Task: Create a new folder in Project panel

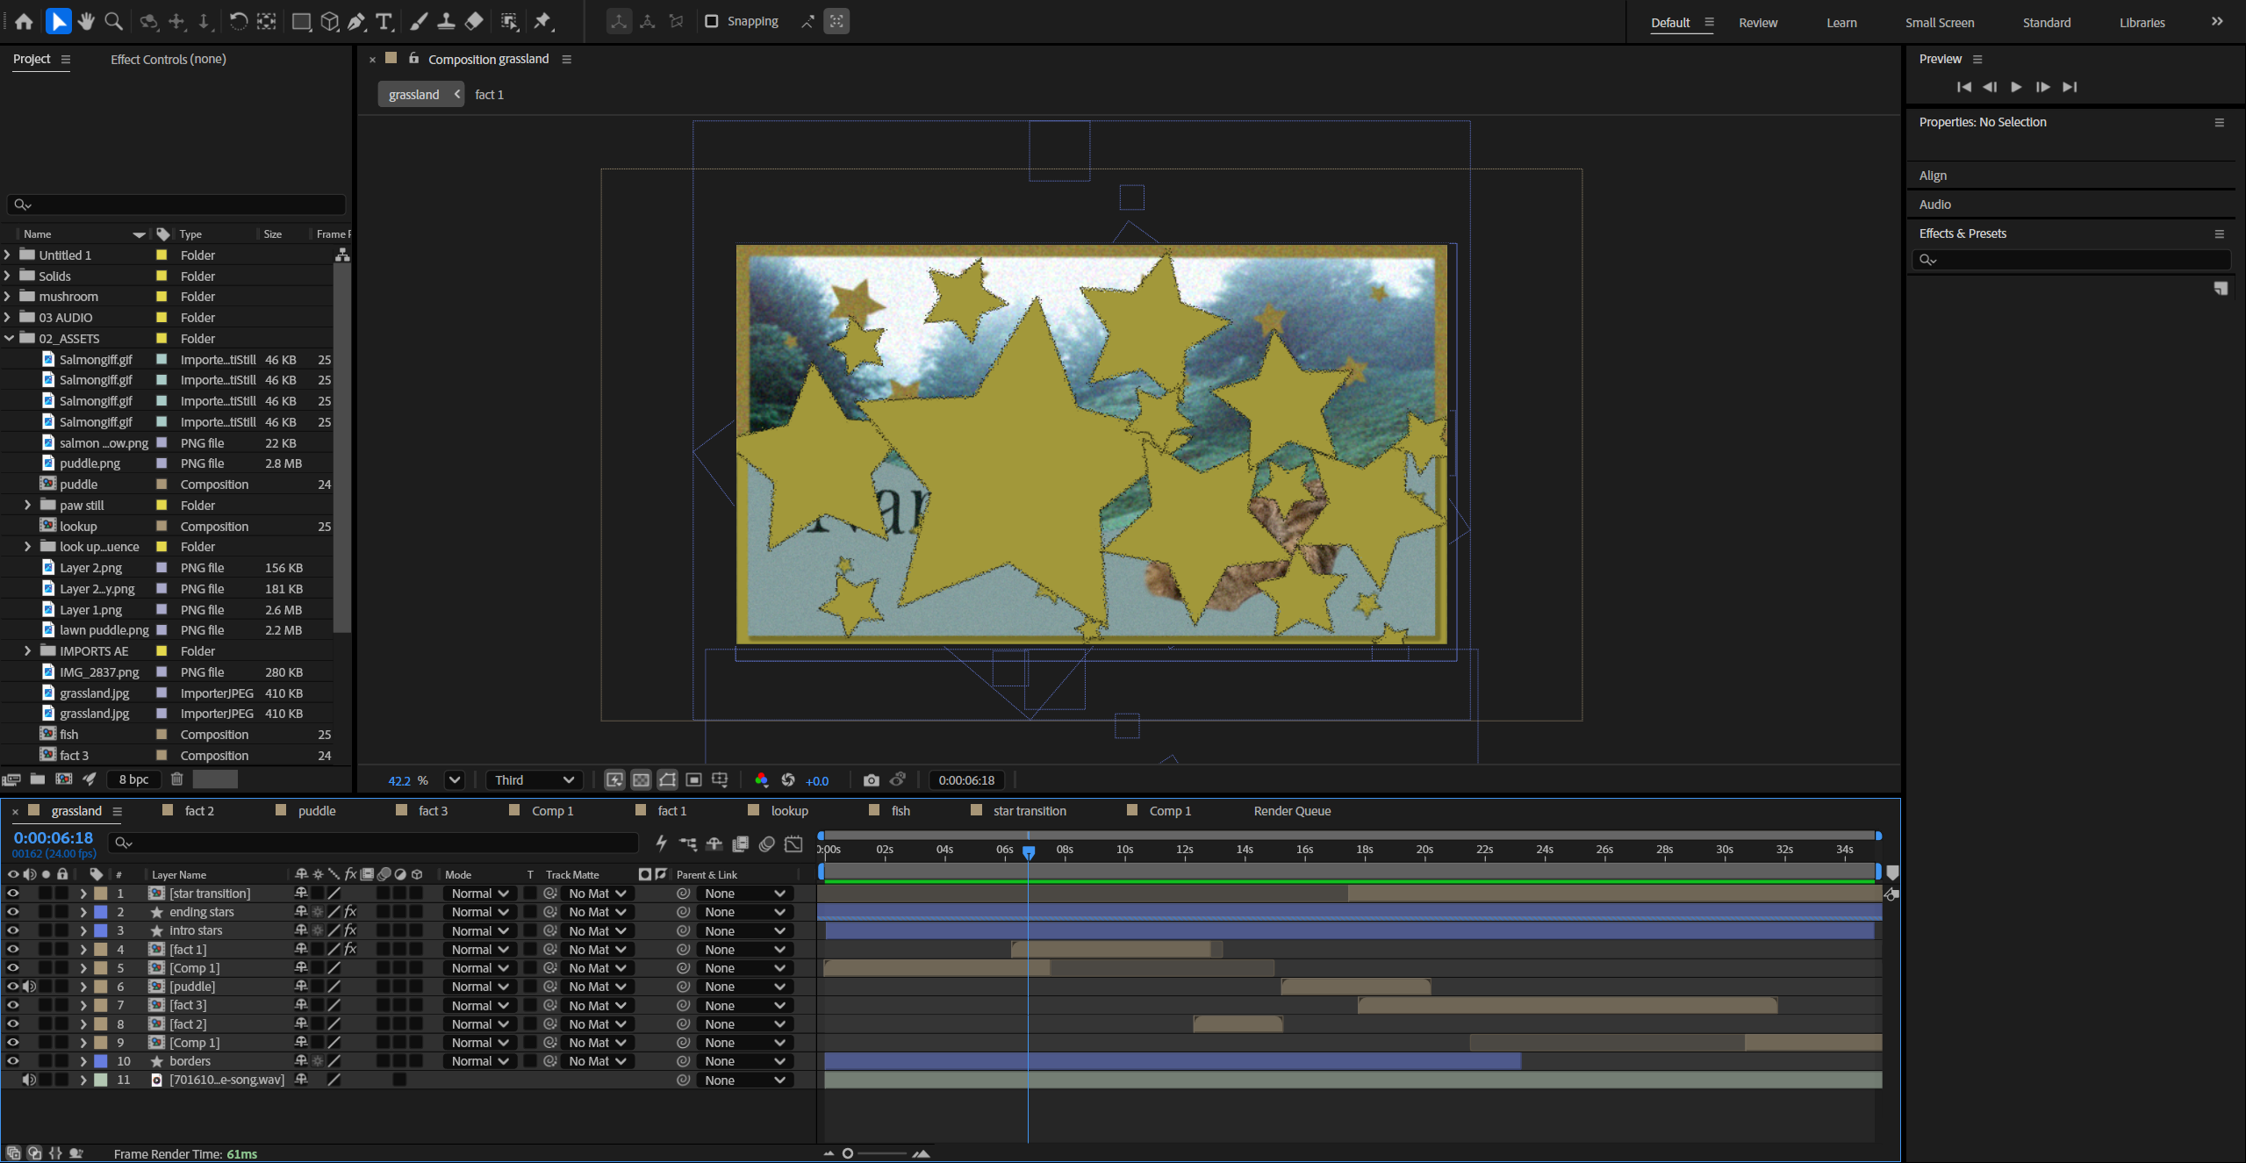Action: (38, 779)
